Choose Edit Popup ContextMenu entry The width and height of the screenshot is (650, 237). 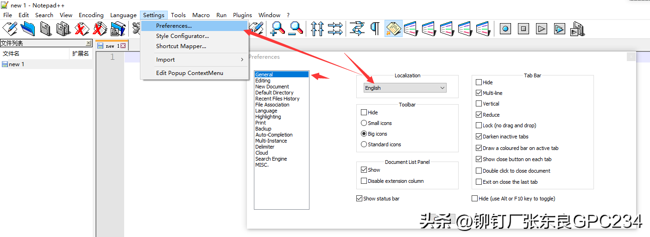click(195, 73)
